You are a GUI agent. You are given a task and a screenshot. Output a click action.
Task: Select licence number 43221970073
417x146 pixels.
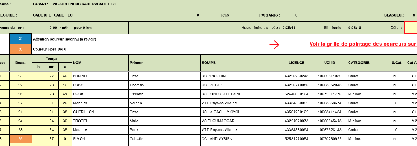click(x=296, y=121)
